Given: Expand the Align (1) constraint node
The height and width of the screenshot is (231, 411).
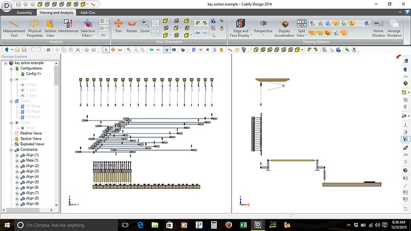Looking at the screenshot, I should [x=16, y=155].
